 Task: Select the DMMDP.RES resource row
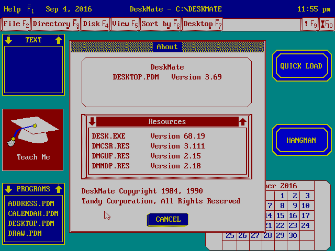(167, 166)
